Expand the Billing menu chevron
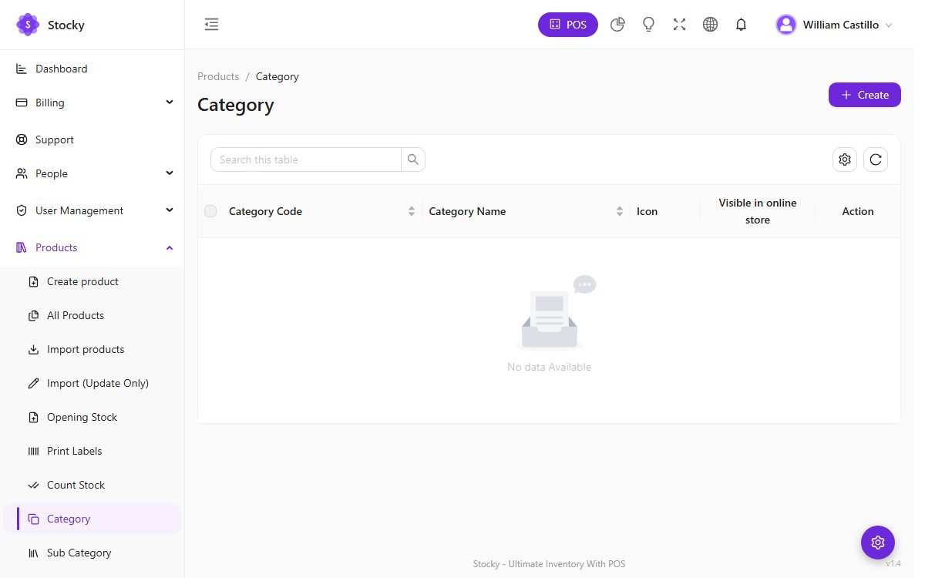The height and width of the screenshot is (578, 925). [170, 102]
